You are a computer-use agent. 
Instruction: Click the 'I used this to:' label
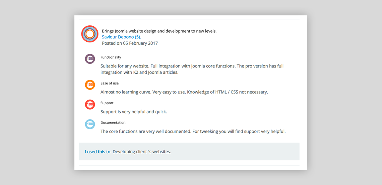(x=98, y=152)
